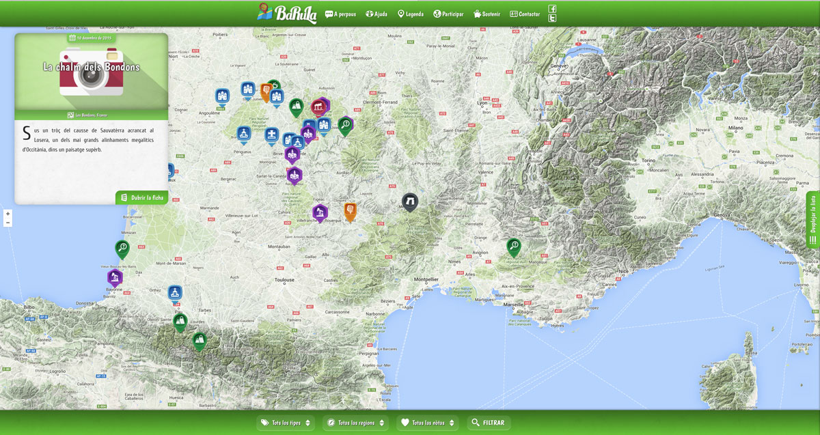Open blue chapel marker north of Périgueux
The width and height of the screenshot is (820, 435).
pos(244,135)
